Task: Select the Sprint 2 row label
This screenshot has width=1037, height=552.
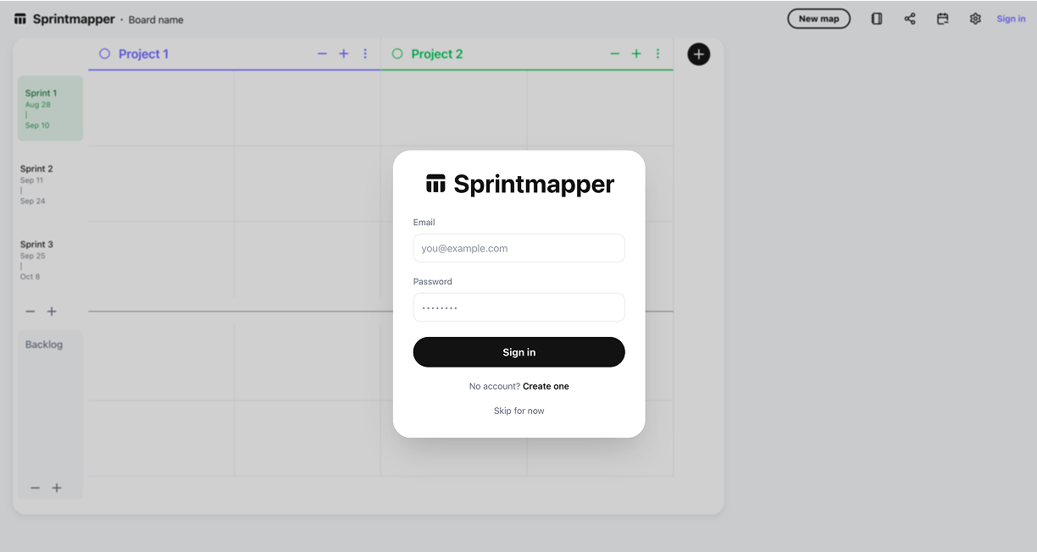Action: (36, 168)
